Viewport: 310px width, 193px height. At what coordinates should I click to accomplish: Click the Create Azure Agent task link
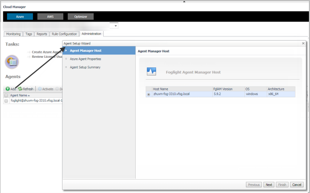(46, 52)
